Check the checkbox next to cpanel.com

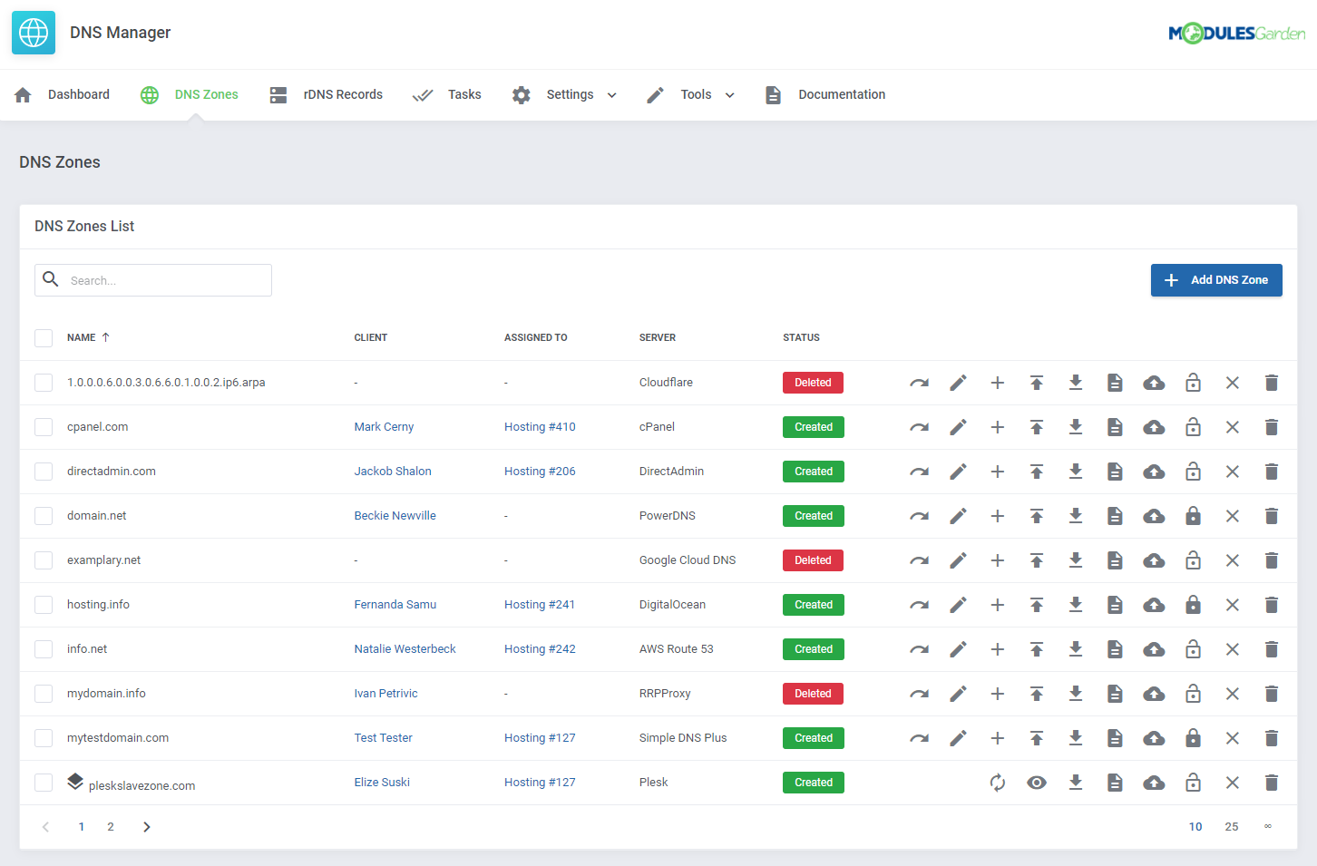pos(43,426)
